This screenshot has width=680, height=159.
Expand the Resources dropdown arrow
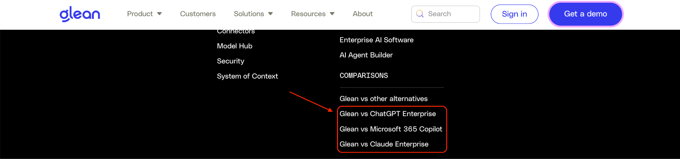[x=332, y=14]
